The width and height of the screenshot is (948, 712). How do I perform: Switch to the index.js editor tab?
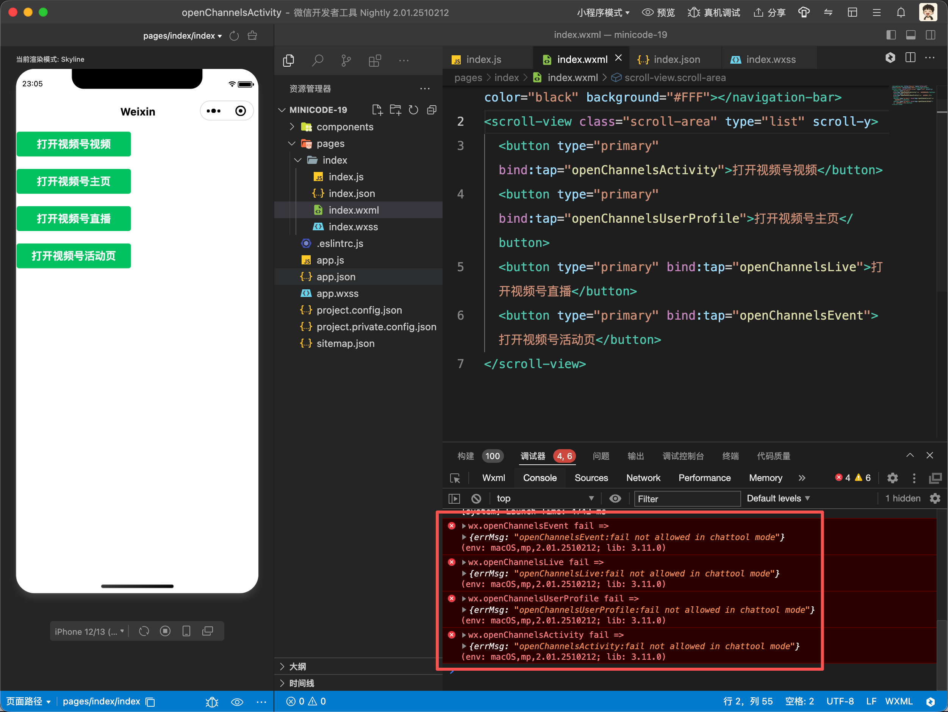click(x=483, y=59)
